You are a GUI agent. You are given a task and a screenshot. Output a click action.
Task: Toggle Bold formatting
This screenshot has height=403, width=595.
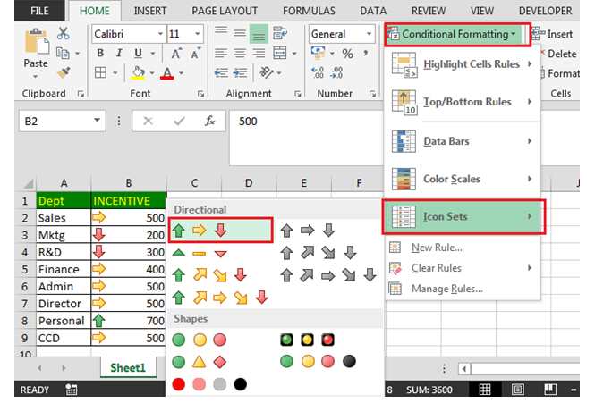pyautogui.click(x=99, y=55)
